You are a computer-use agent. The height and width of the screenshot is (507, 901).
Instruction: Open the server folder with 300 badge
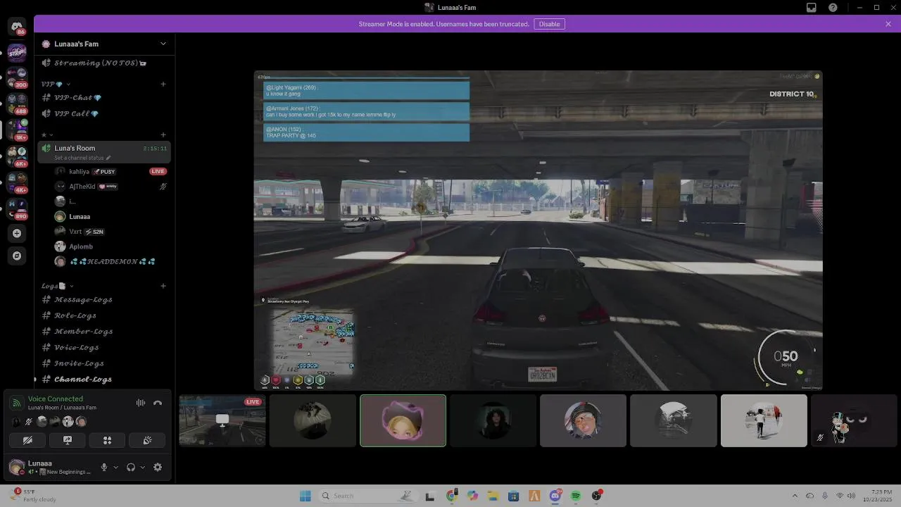17,76
